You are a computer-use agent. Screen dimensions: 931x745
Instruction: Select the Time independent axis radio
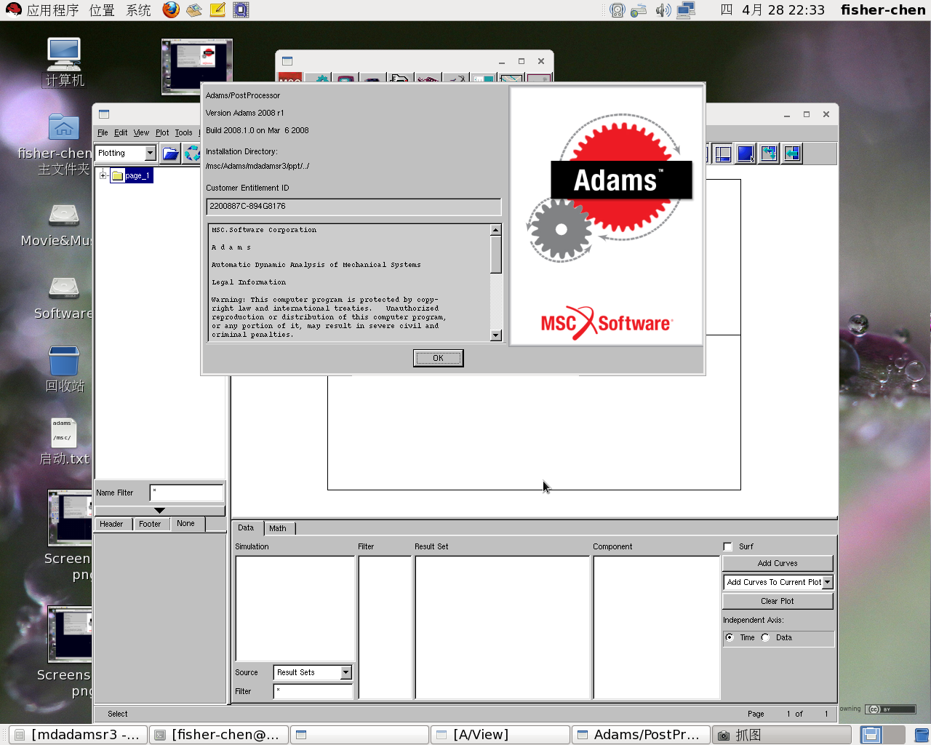point(730,637)
